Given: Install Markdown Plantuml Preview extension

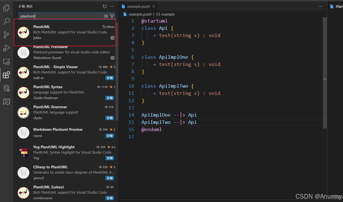Looking at the screenshot, I should (110, 136).
